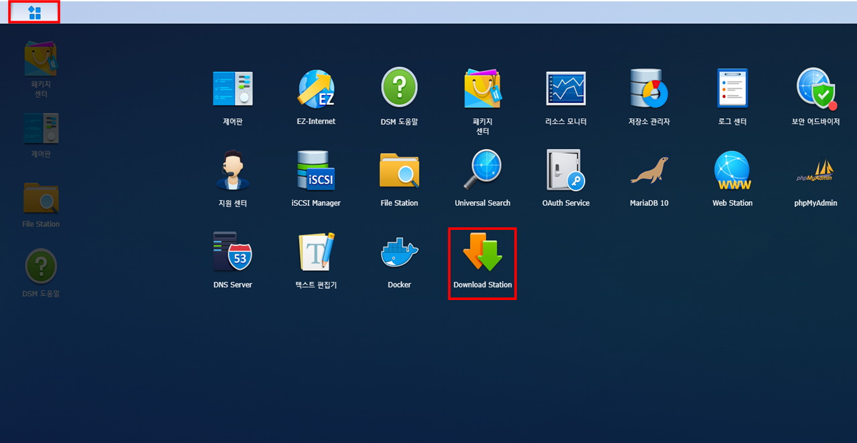Screen dimensions: 857x443
Task: Open the main menu grid button
Action: [x=35, y=13]
